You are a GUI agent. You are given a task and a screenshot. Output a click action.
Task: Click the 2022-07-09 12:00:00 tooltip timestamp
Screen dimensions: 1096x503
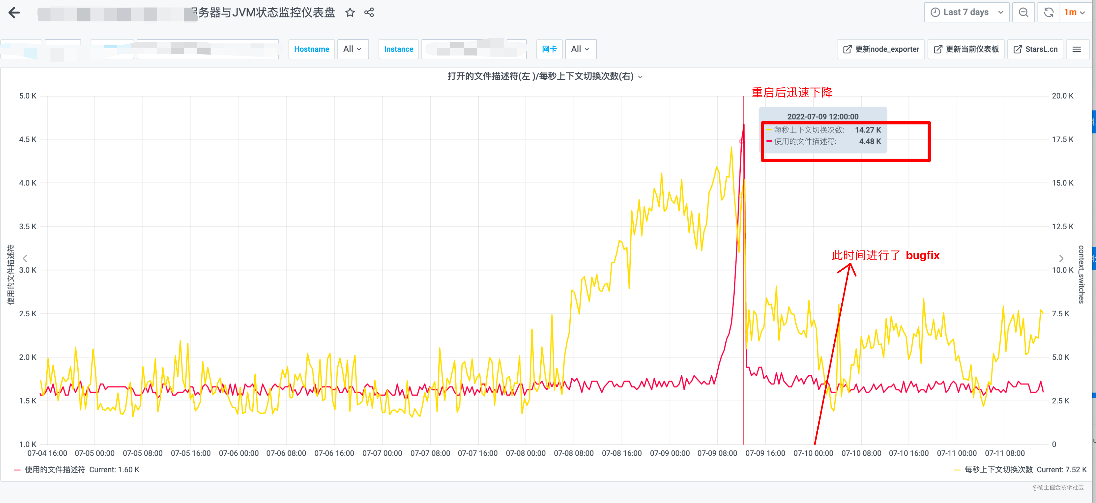tap(822, 116)
